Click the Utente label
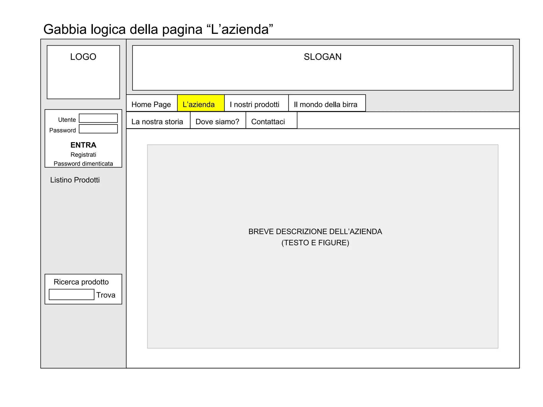 [67, 120]
